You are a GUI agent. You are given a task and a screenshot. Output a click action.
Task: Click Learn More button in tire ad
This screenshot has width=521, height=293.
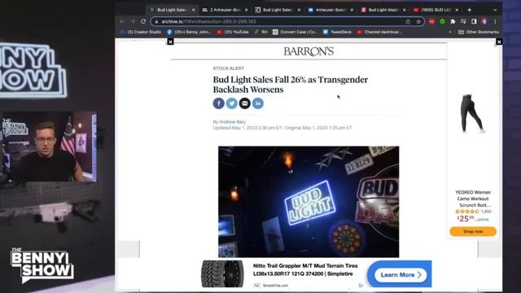pyautogui.click(x=401, y=275)
